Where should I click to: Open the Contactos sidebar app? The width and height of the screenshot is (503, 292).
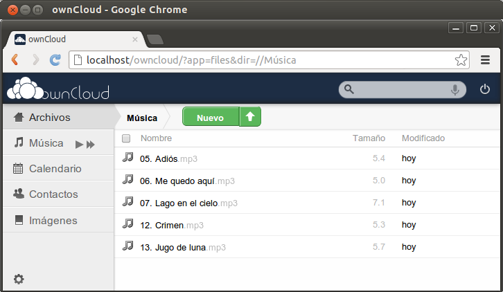click(59, 194)
